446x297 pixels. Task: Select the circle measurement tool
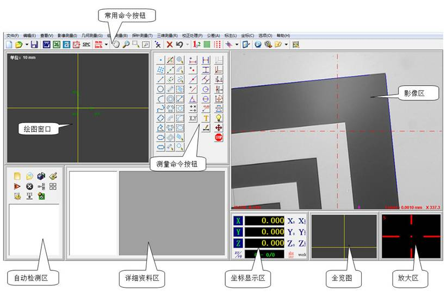click(160, 89)
